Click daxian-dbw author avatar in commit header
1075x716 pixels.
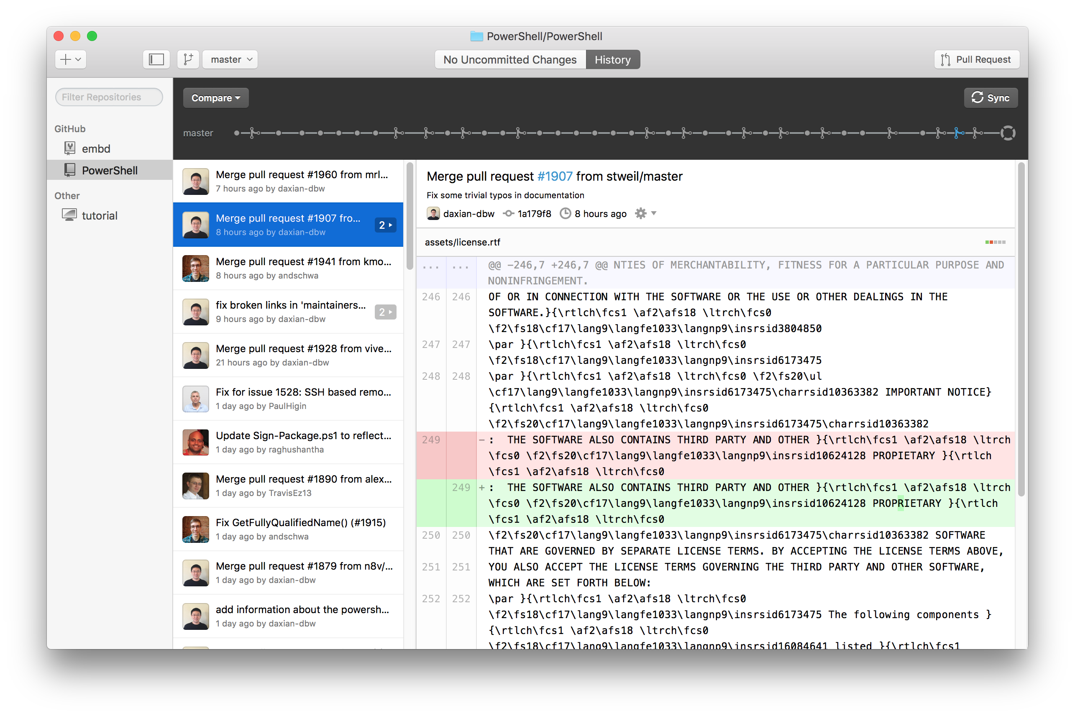point(433,213)
